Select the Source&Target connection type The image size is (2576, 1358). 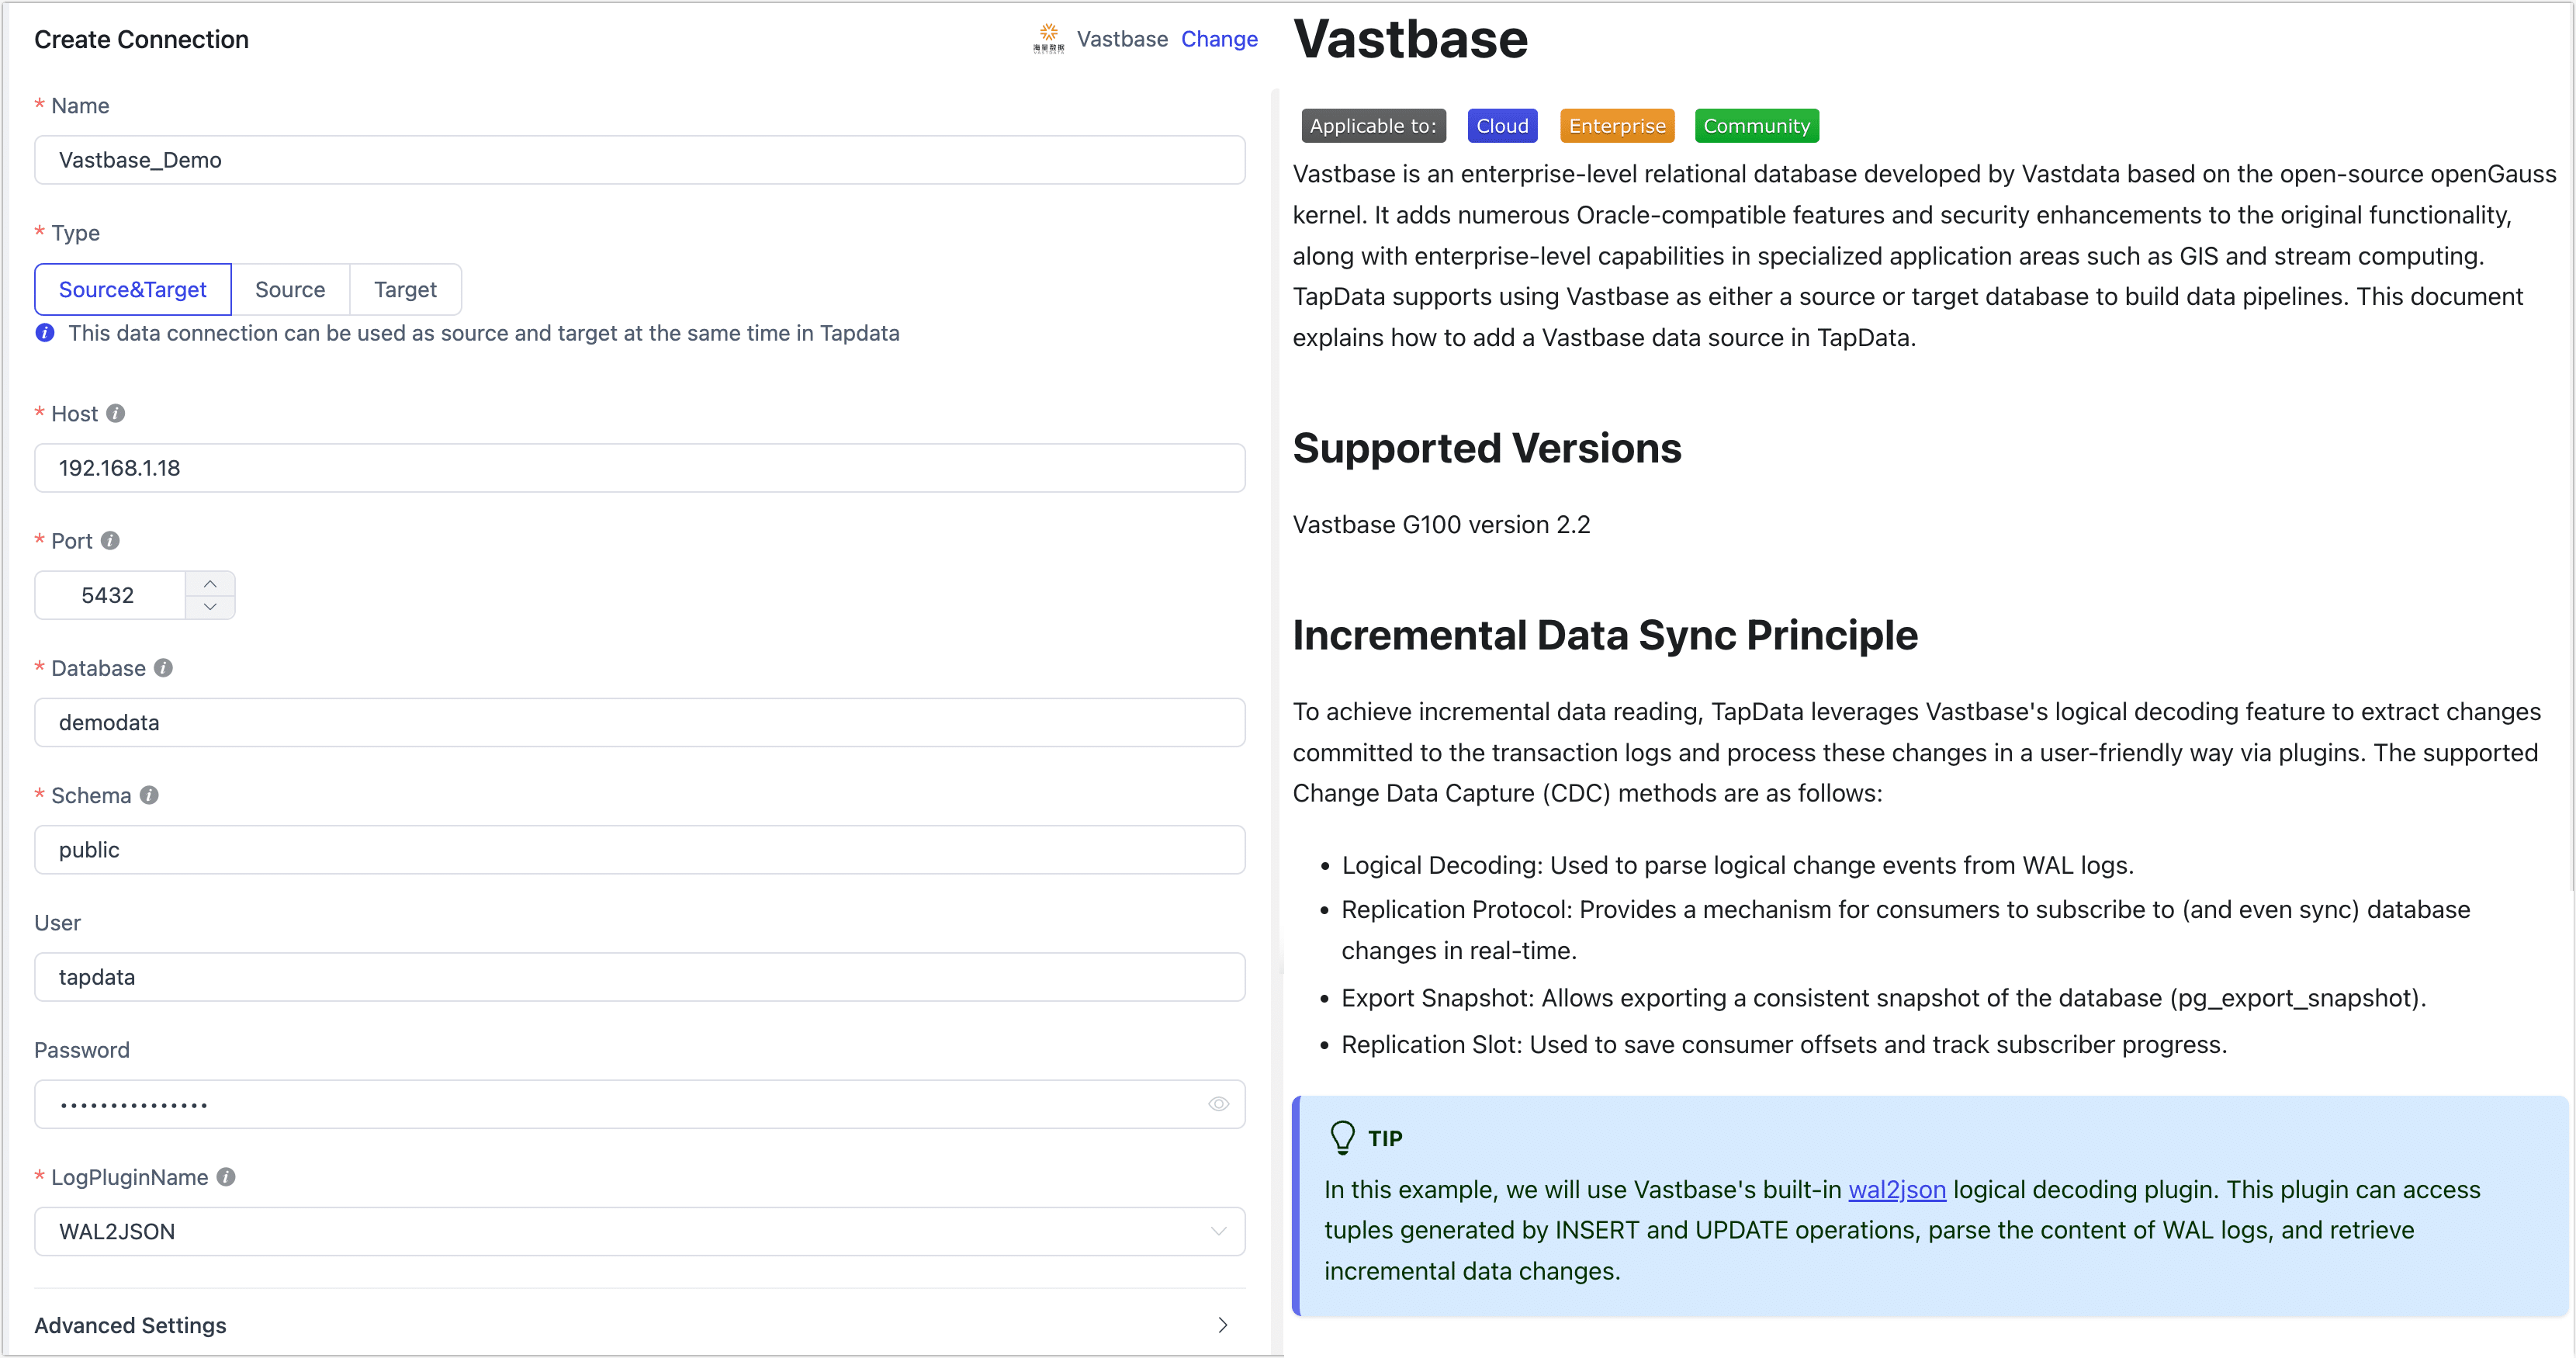point(132,289)
